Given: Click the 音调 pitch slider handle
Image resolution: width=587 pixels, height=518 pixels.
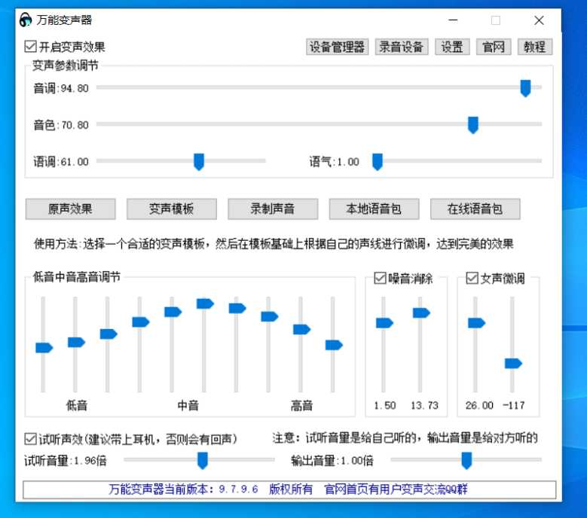Looking at the screenshot, I should 526,88.
